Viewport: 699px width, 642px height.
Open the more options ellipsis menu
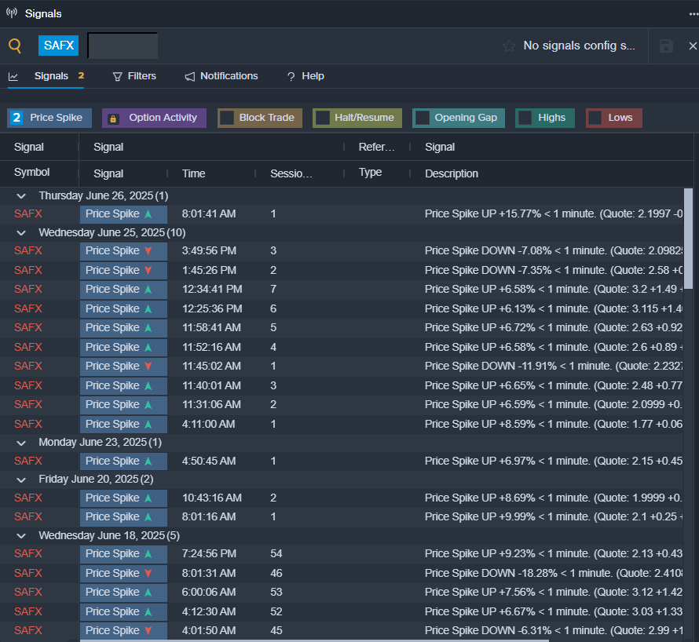694,14
